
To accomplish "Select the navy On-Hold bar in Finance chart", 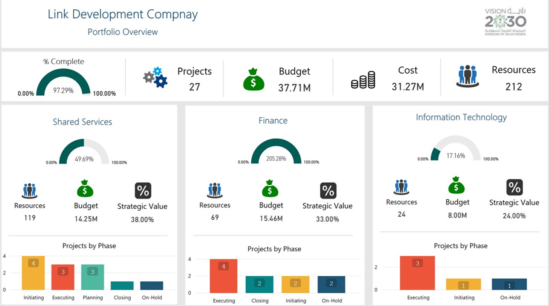I will [x=331, y=284].
